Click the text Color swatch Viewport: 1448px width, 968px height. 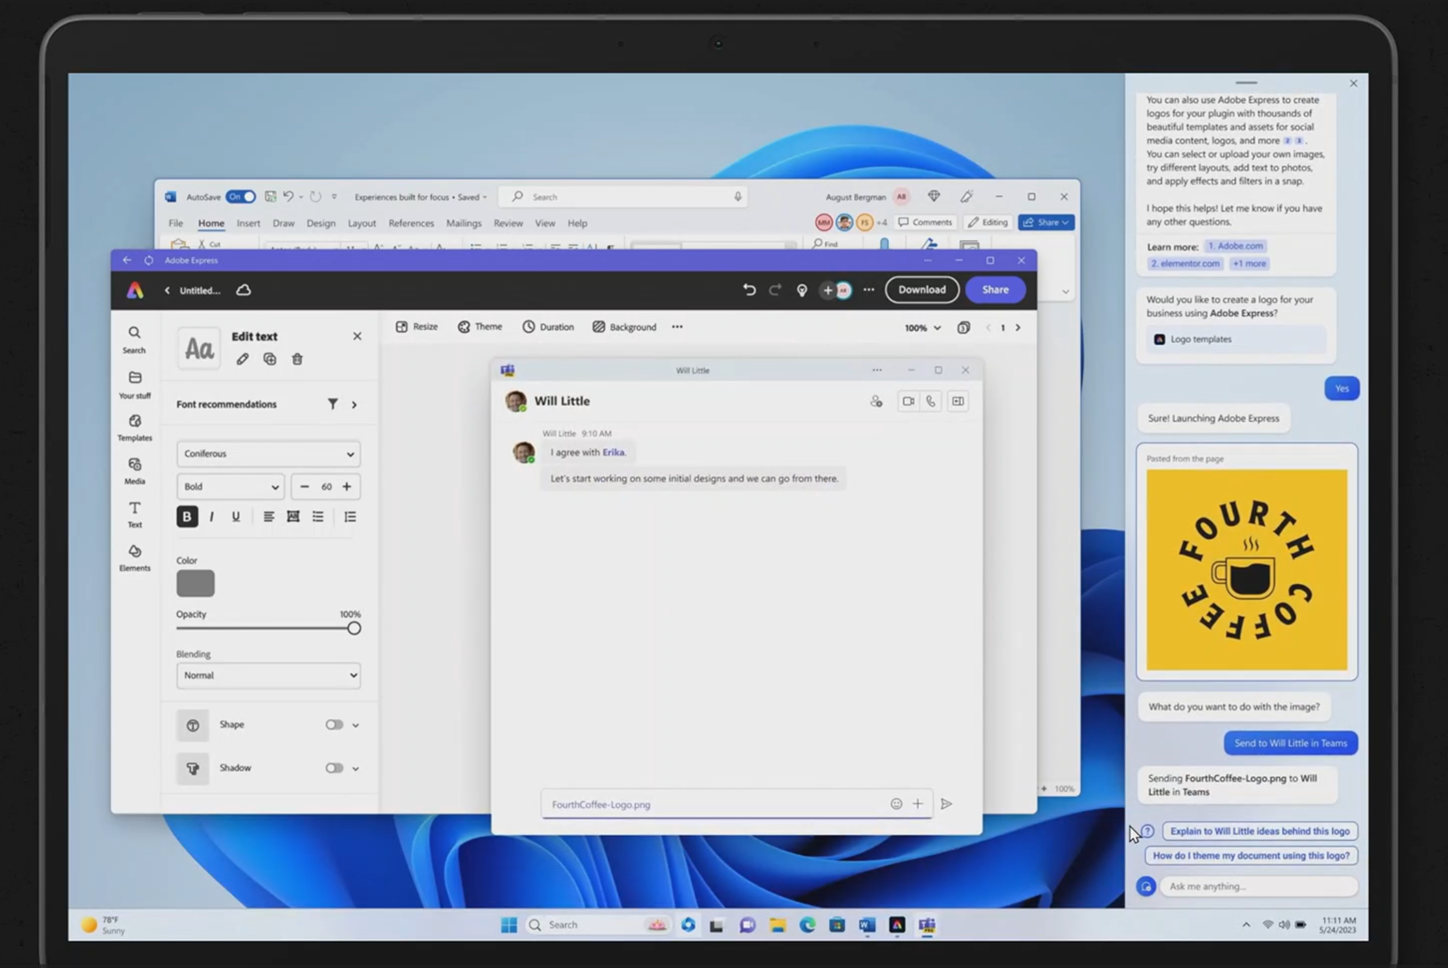(195, 583)
